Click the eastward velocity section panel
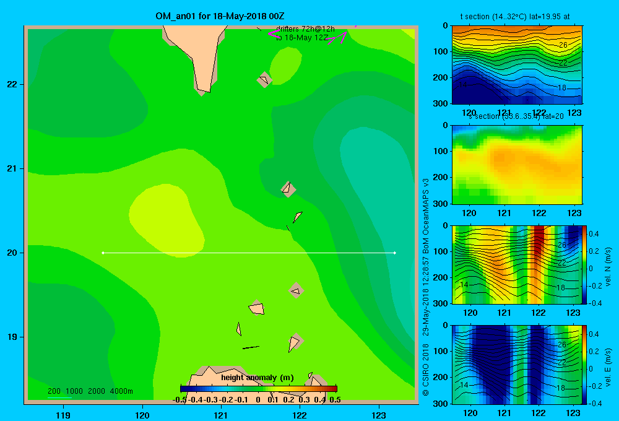Screen dimensions: 619x421 pos(517,365)
